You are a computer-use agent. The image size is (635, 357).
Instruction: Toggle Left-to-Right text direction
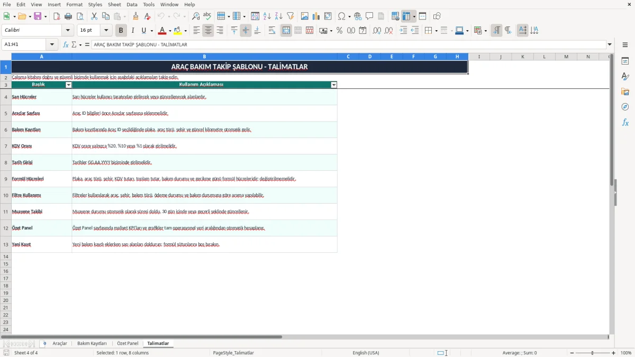tap(496, 31)
